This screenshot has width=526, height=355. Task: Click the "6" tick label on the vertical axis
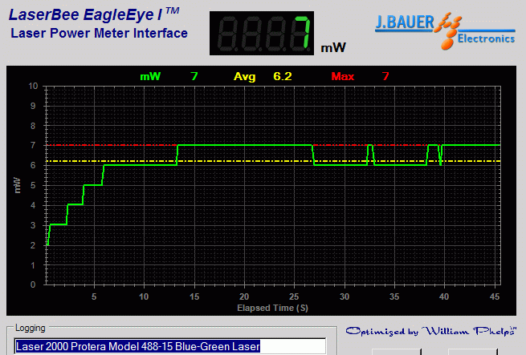[33, 165]
